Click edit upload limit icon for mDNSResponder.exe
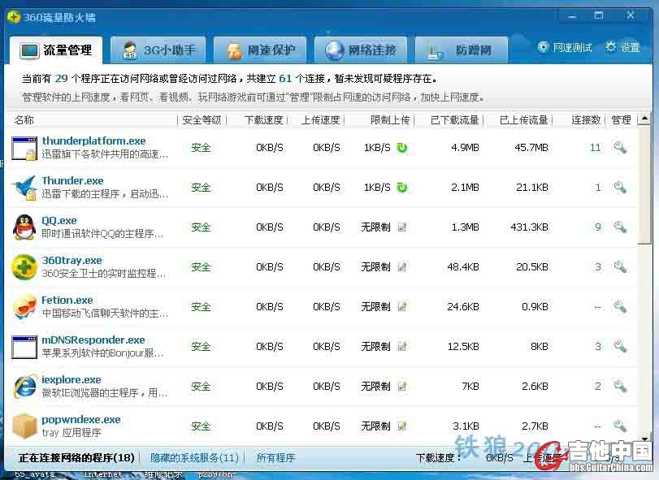 point(402,347)
